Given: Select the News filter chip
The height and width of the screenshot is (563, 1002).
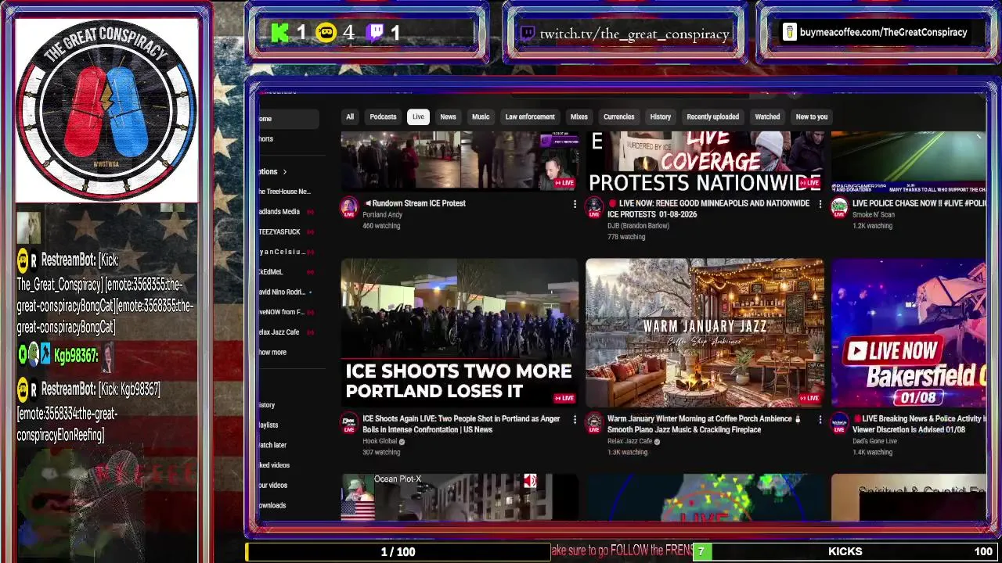Looking at the screenshot, I should pyautogui.click(x=448, y=117).
